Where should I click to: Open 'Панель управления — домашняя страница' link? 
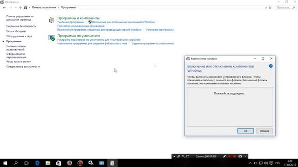[20, 18]
